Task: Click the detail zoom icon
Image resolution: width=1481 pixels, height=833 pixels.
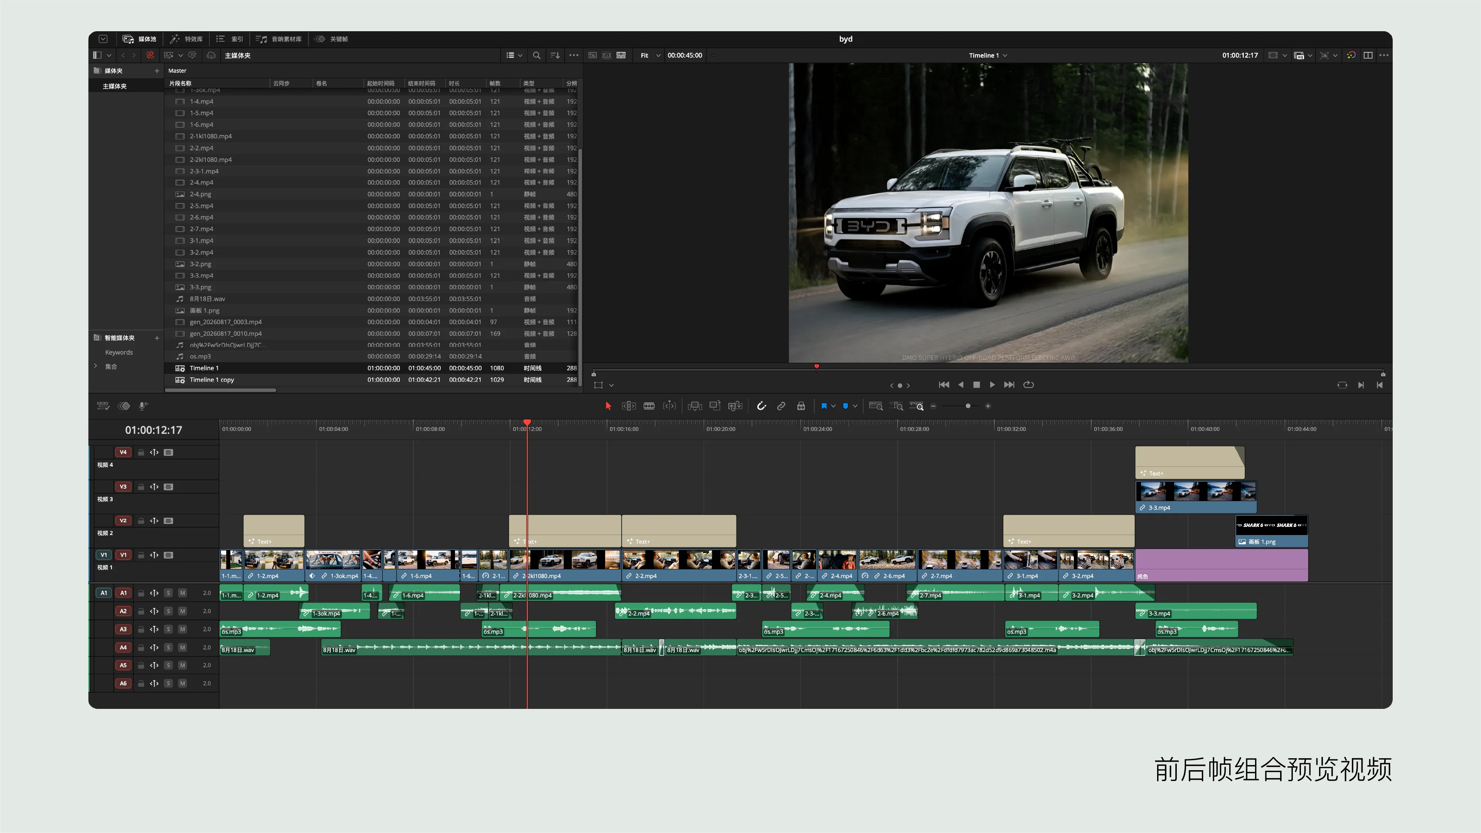Action: tap(896, 406)
